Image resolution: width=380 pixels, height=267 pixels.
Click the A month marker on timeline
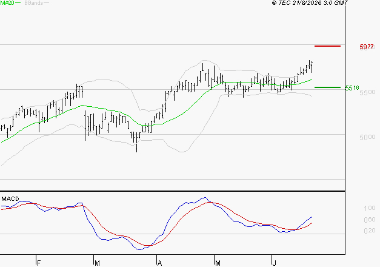click(159, 263)
